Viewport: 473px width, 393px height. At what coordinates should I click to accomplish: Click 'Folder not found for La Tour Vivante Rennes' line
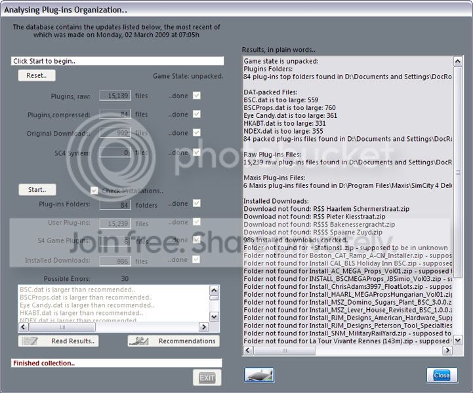point(348,341)
